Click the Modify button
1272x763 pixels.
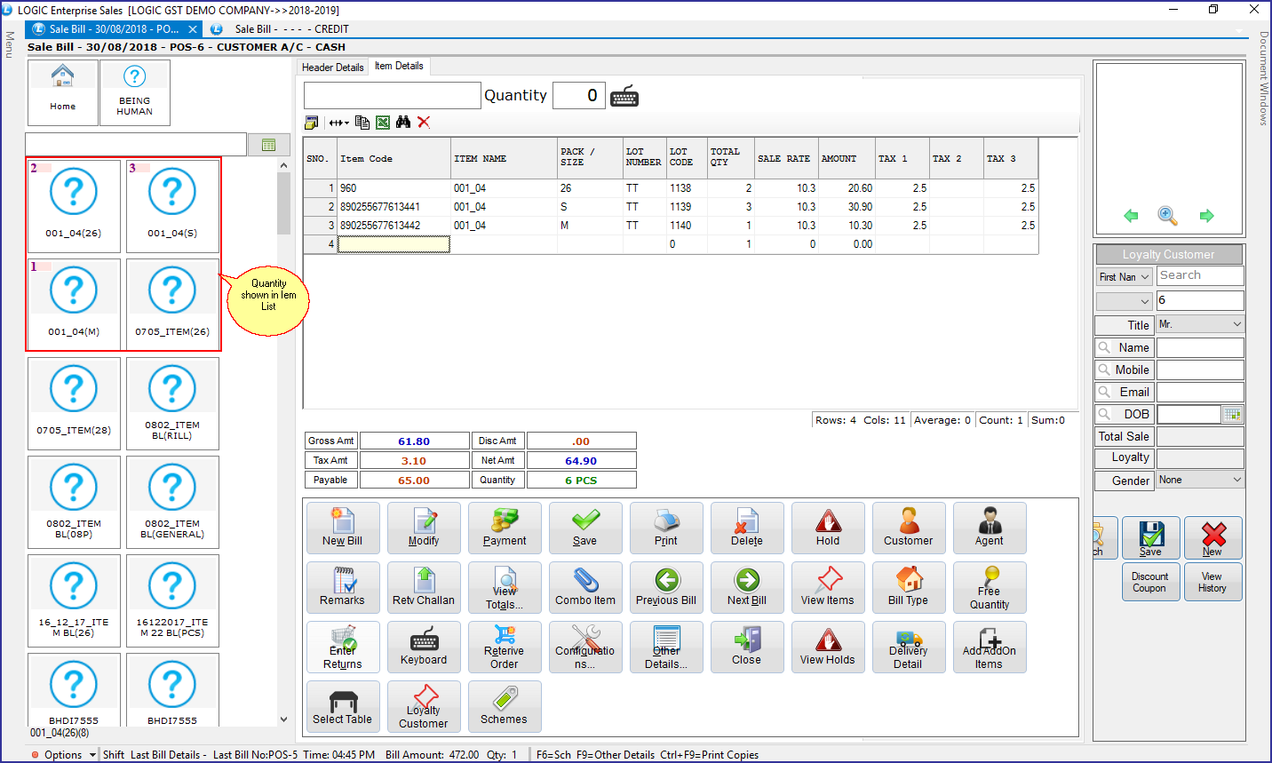click(424, 528)
